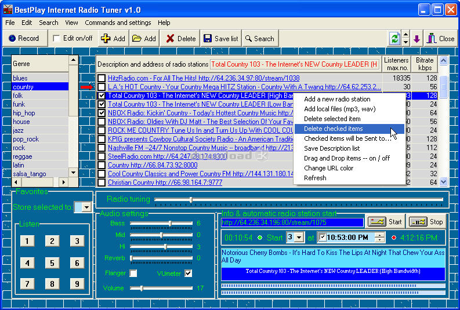This screenshot has height=310, width=460.
Task: Enable the Flanger checkbox
Action: click(133, 273)
